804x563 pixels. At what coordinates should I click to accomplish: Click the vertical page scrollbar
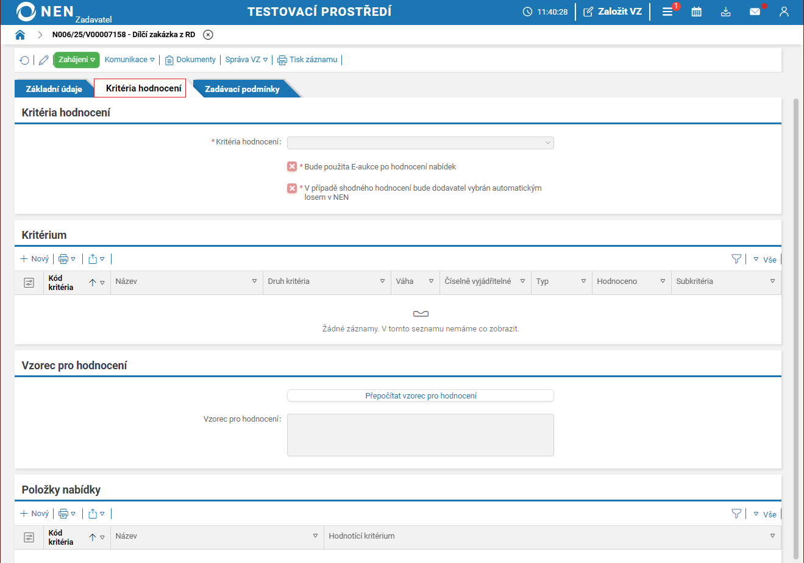point(795,329)
